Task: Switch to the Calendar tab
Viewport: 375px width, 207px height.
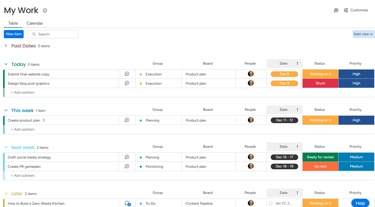Action: pyautogui.click(x=35, y=23)
